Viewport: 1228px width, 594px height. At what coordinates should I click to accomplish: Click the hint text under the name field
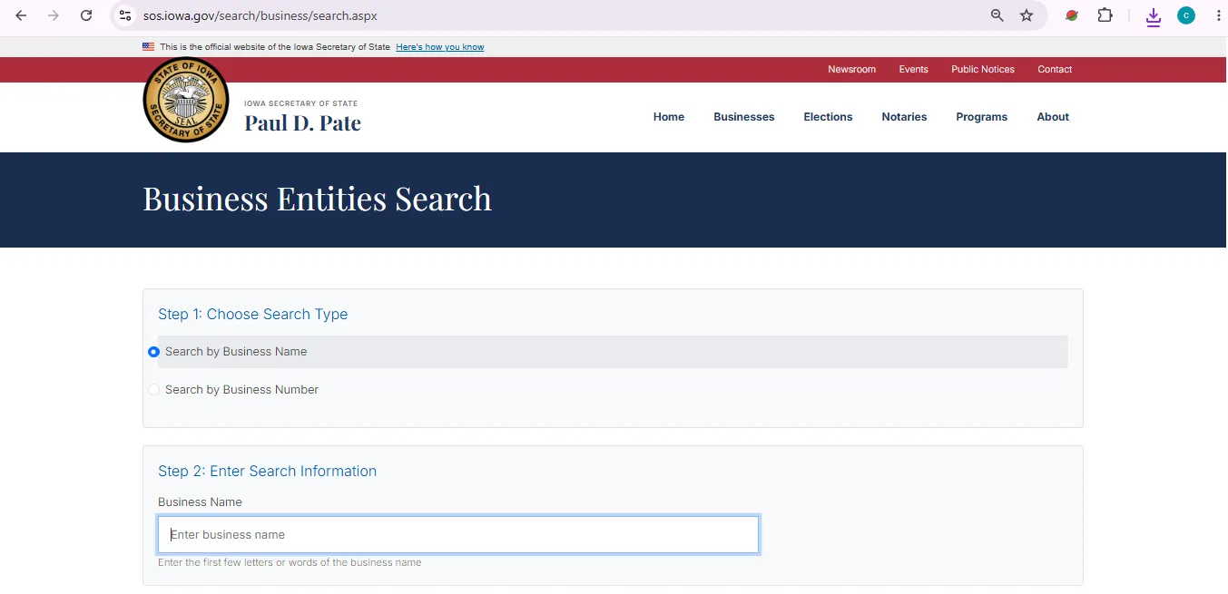coord(290,562)
